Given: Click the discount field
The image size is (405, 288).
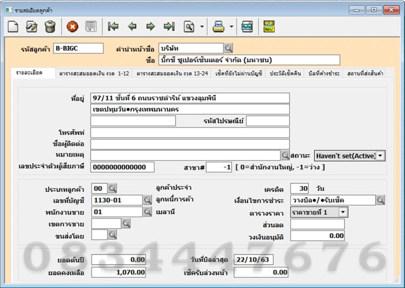Looking at the screenshot, I should click(x=318, y=224).
